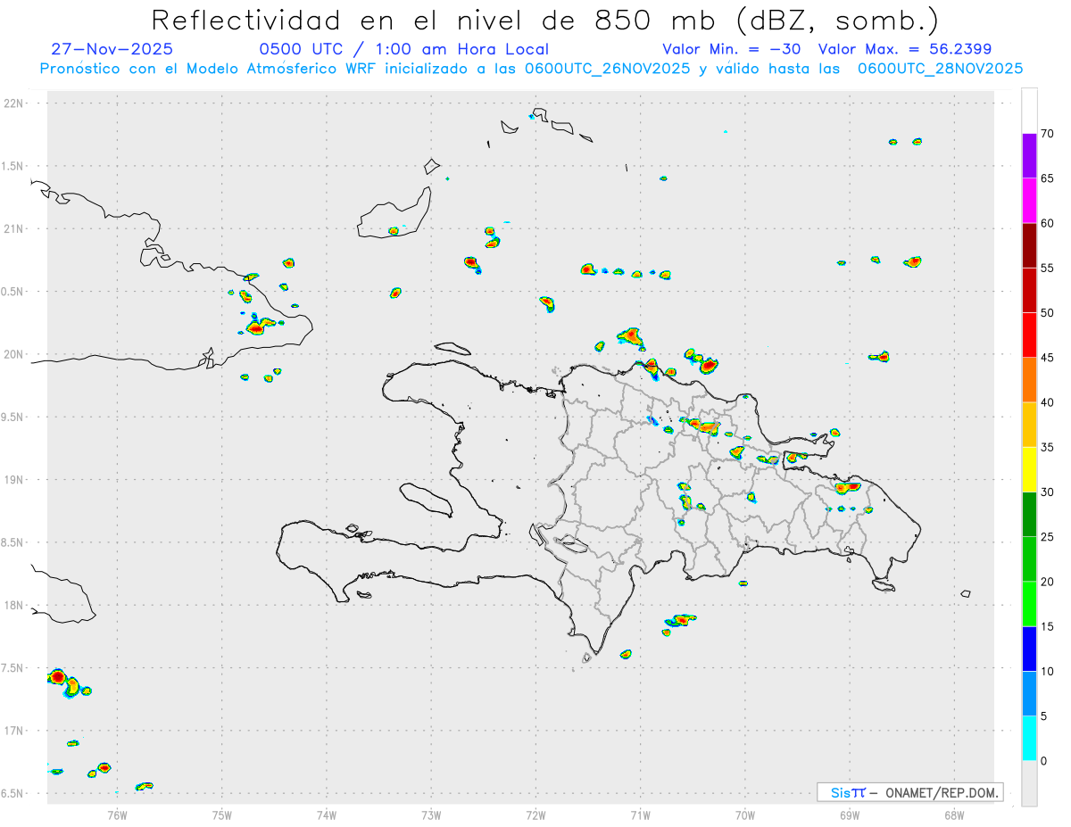Click the legend value label '40'

pos(1048,402)
